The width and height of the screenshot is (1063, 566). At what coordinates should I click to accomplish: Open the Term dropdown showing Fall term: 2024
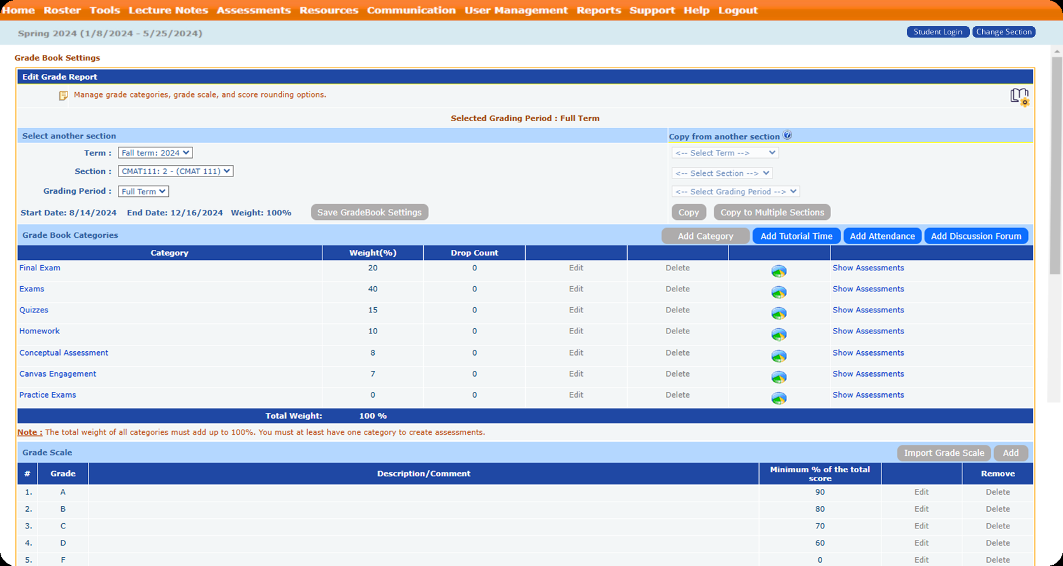(x=155, y=153)
